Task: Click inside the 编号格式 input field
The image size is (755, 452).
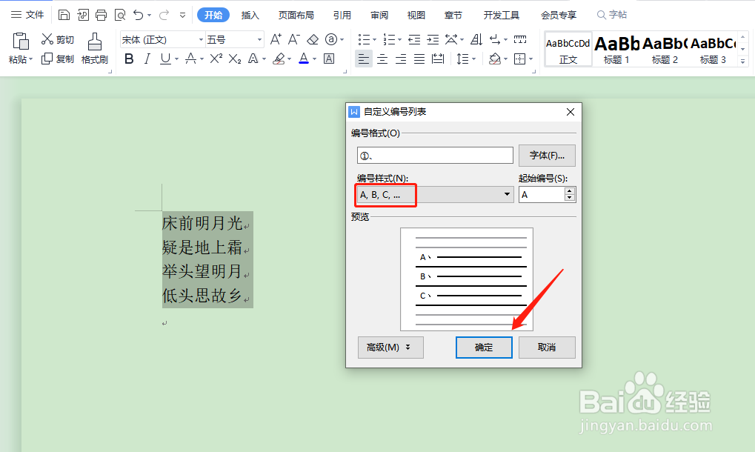Action: [433, 155]
